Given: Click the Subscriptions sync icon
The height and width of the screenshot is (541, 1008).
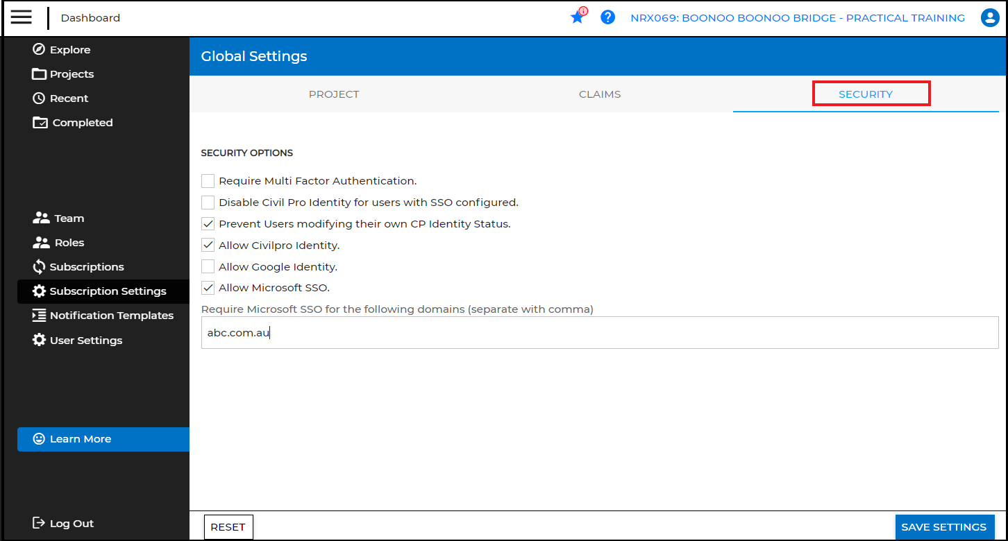Looking at the screenshot, I should point(39,267).
